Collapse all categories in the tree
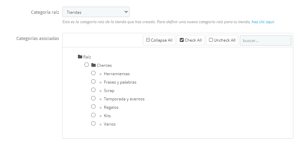The width and height of the screenshot is (299, 144). tap(159, 40)
